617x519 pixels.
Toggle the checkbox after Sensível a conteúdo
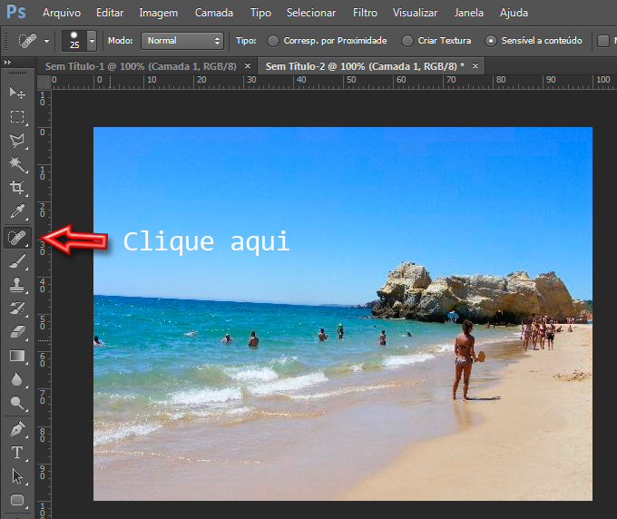point(603,41)
